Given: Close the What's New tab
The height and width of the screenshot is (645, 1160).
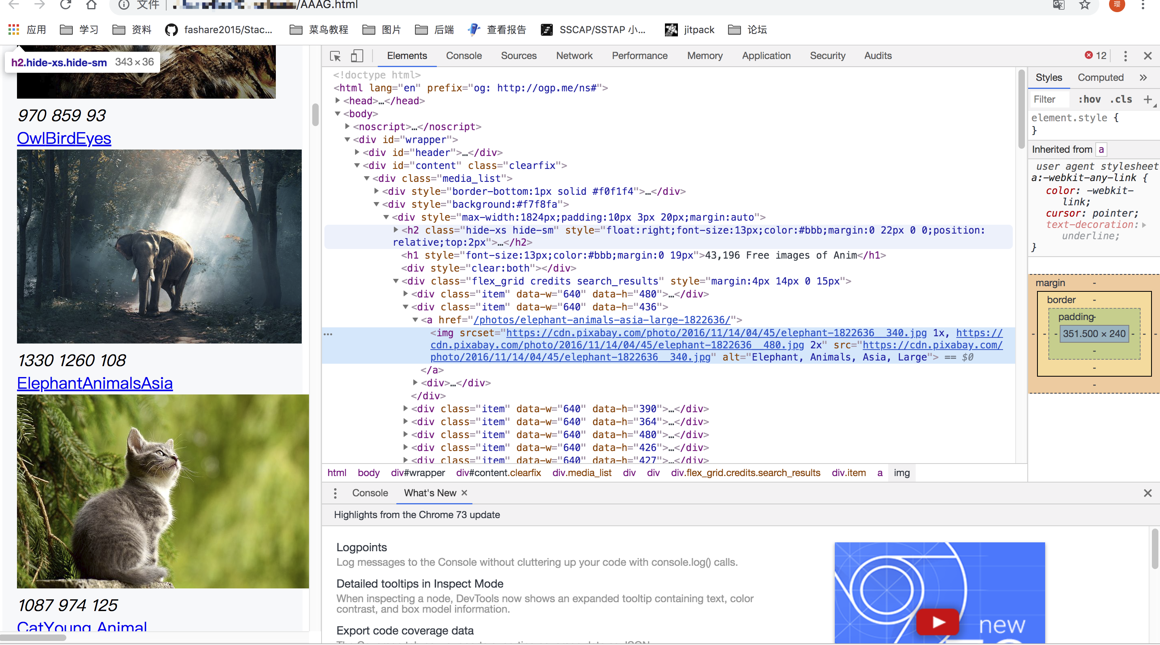Looking at the screenshot, I should 464,493.
